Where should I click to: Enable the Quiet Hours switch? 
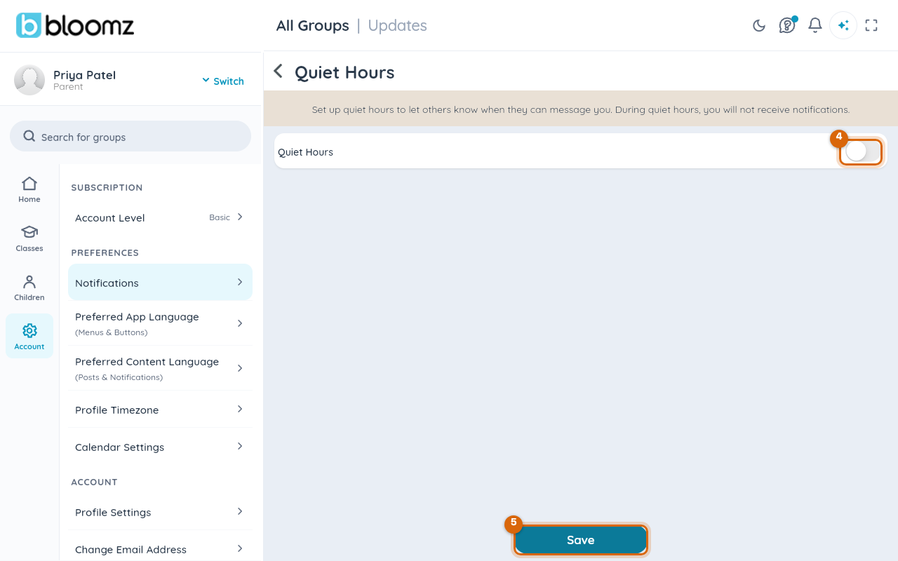[861, 151]
